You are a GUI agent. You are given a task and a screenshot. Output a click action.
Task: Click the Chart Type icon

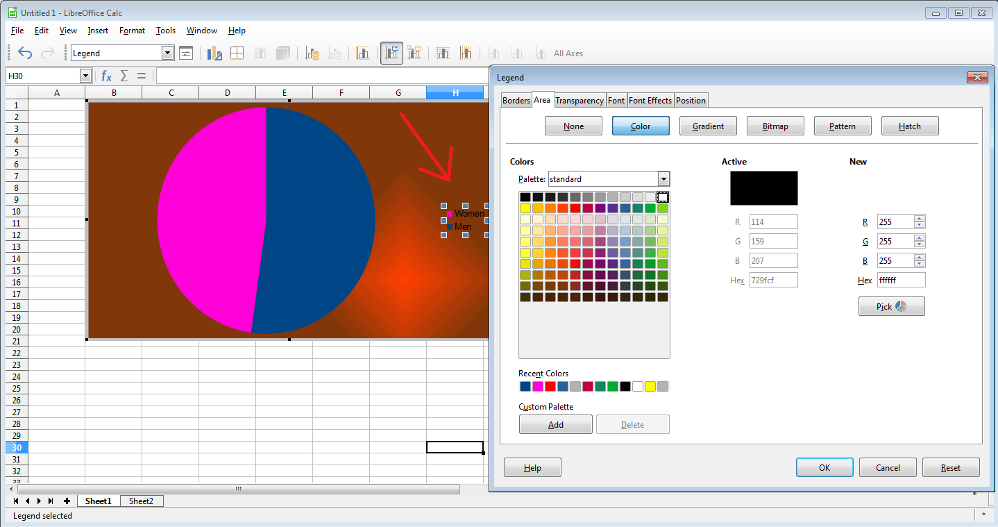[x=214, y=53]
